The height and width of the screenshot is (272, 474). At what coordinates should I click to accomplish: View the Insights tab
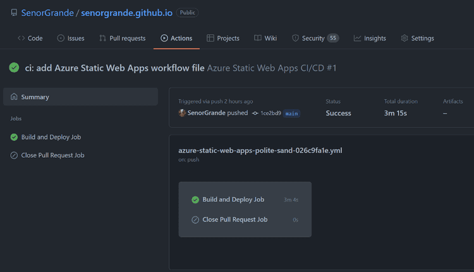coord(370,38)
